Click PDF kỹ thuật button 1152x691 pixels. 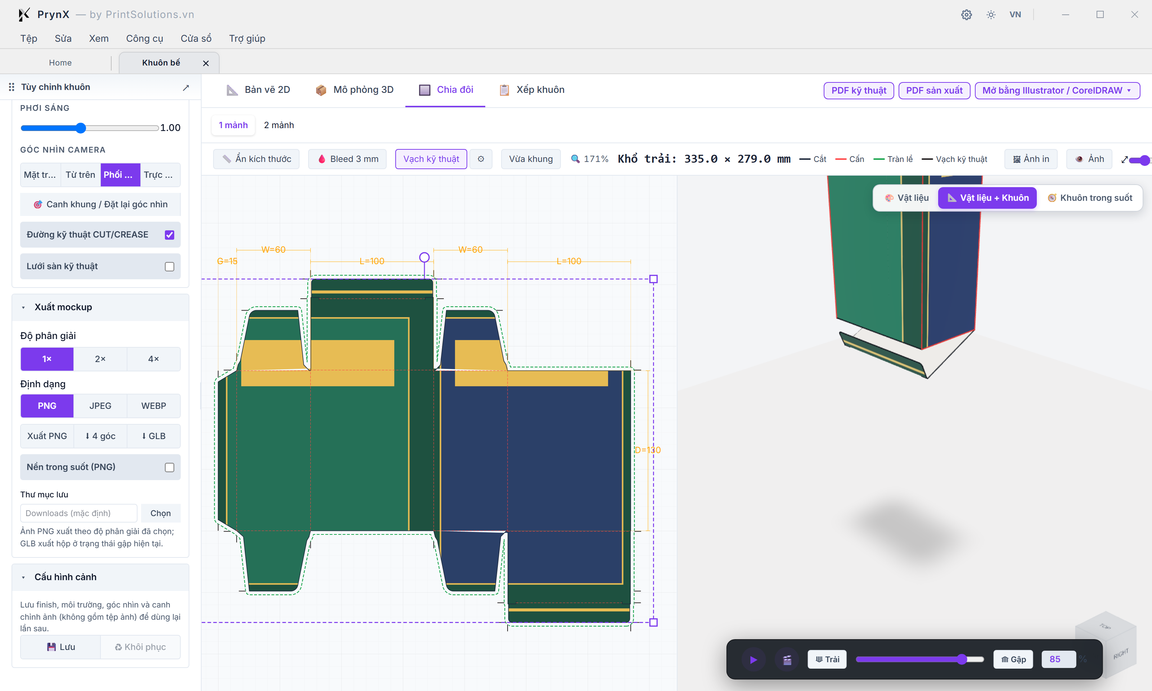859,90
